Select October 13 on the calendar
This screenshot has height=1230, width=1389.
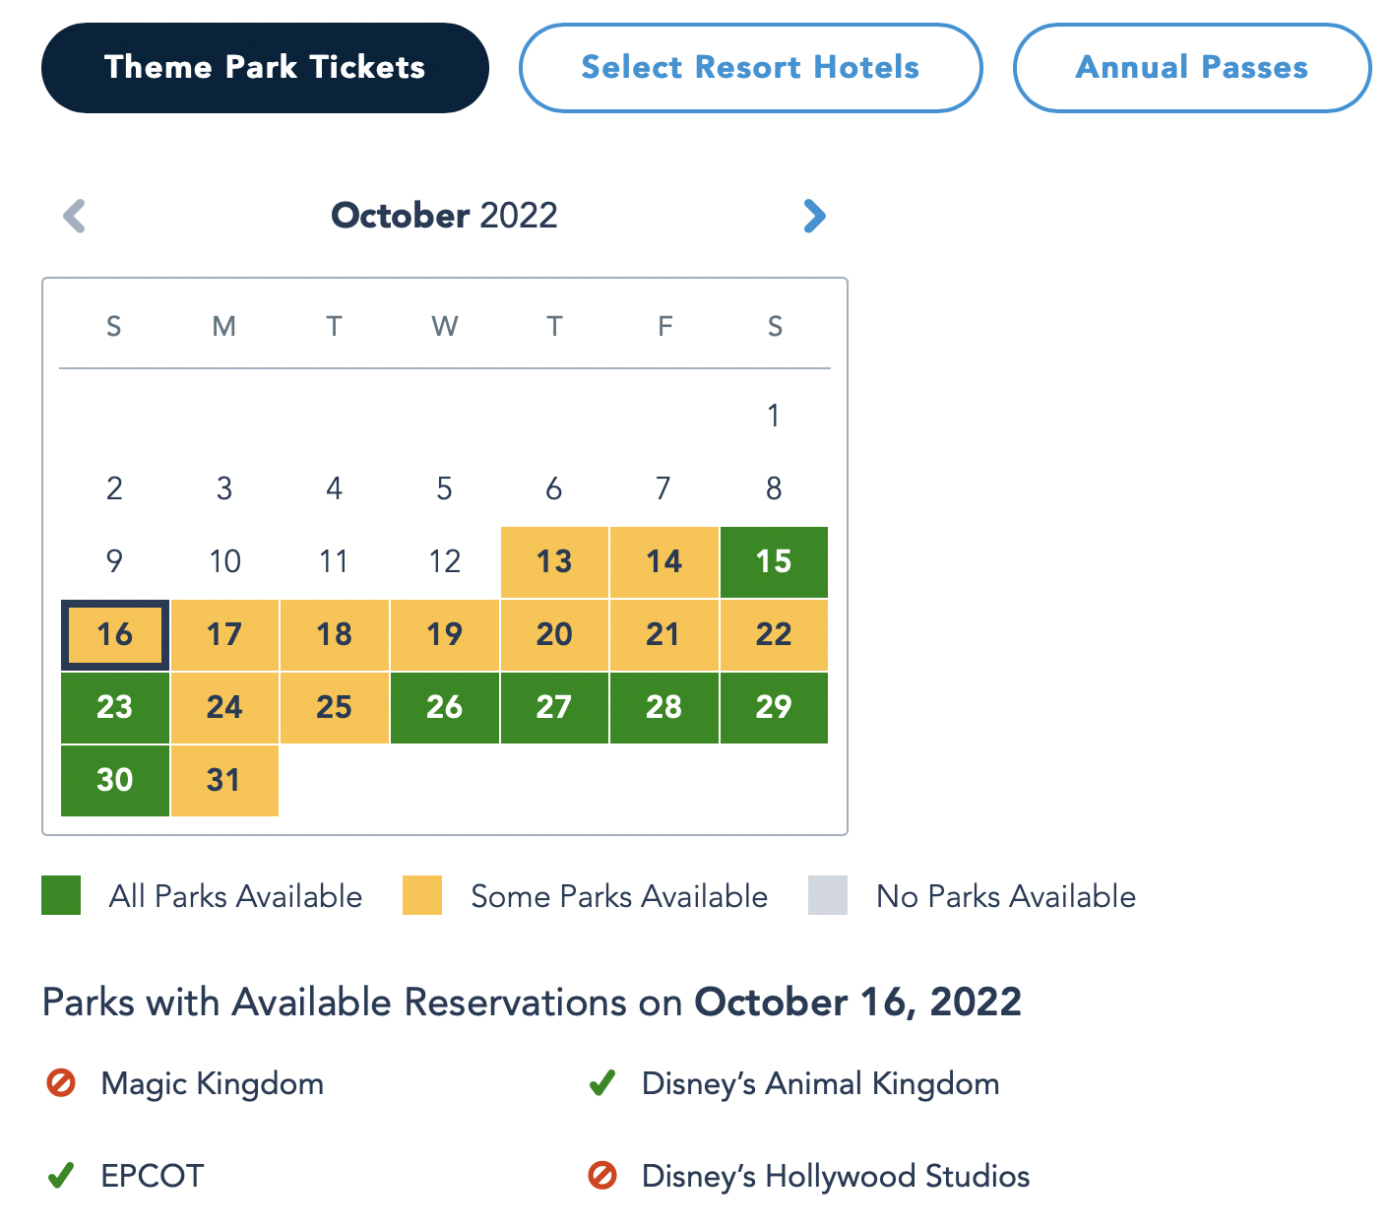point(554,562)
